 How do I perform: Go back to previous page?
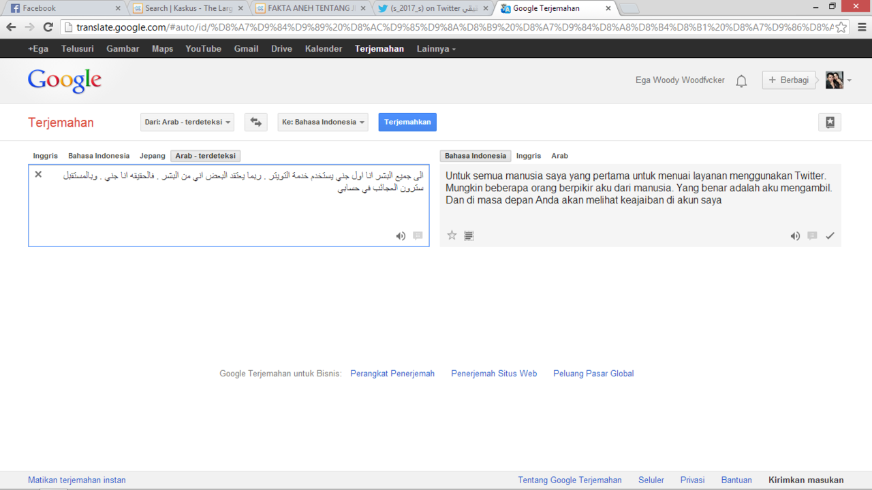(x=11, y=27)
